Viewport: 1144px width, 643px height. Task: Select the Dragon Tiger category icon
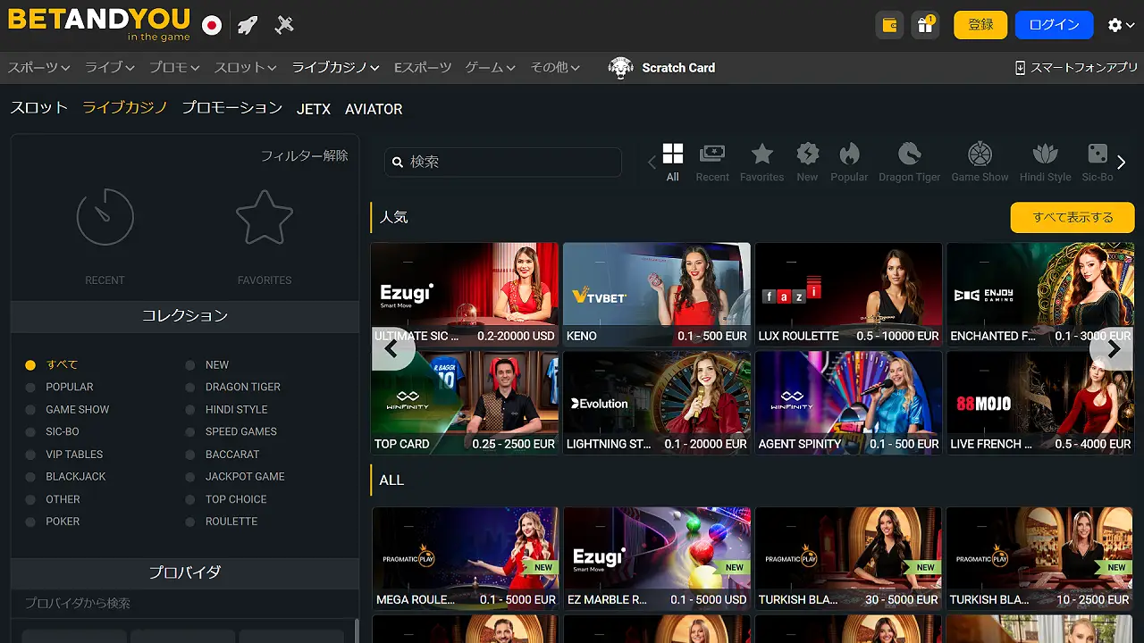click(909, 154)
